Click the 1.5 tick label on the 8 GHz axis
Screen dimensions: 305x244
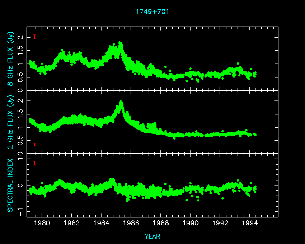[x=20, y=51]
